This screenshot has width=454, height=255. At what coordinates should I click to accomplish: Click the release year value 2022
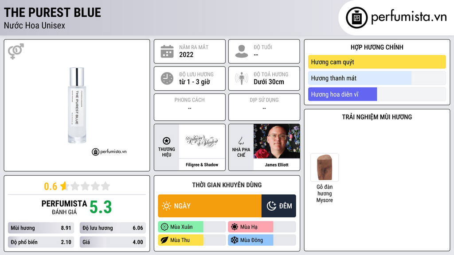pos(186,54)
